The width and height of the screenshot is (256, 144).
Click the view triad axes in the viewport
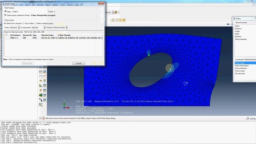tap(67, 104)
